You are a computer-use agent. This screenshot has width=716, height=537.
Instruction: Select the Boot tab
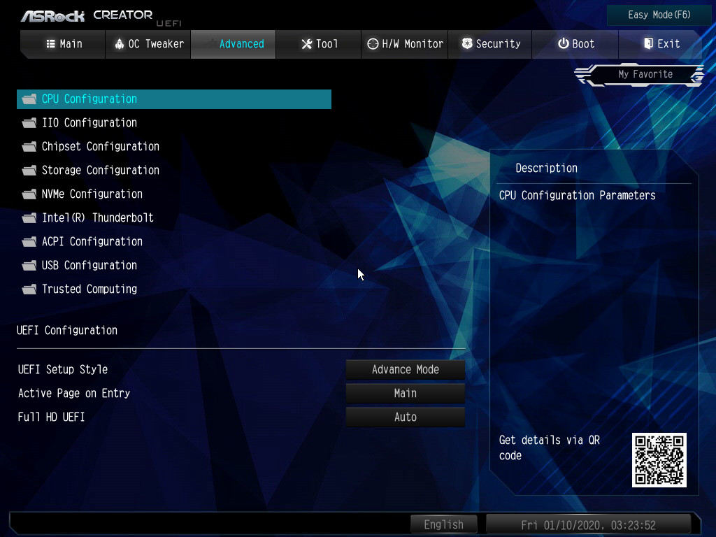click(575, 44)
